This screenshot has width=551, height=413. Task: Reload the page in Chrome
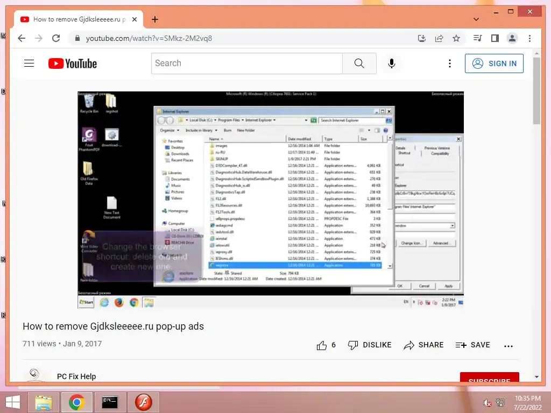click(56, 38)
